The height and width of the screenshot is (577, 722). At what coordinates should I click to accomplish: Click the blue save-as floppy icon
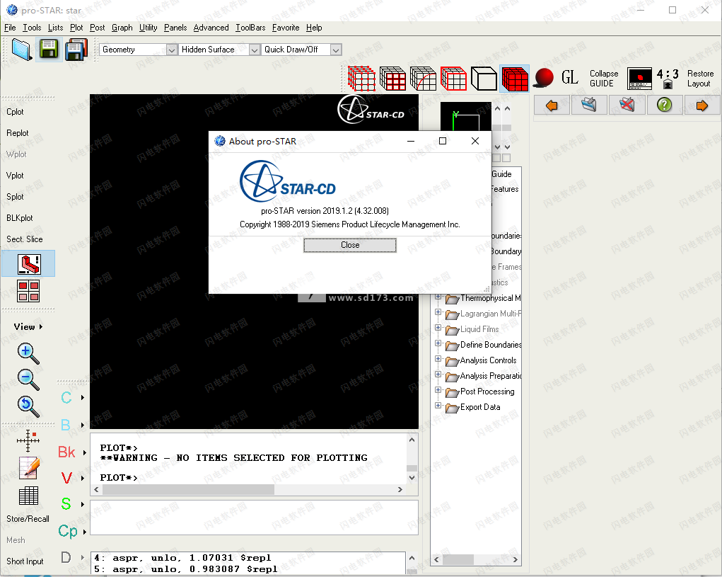point(76,50)
